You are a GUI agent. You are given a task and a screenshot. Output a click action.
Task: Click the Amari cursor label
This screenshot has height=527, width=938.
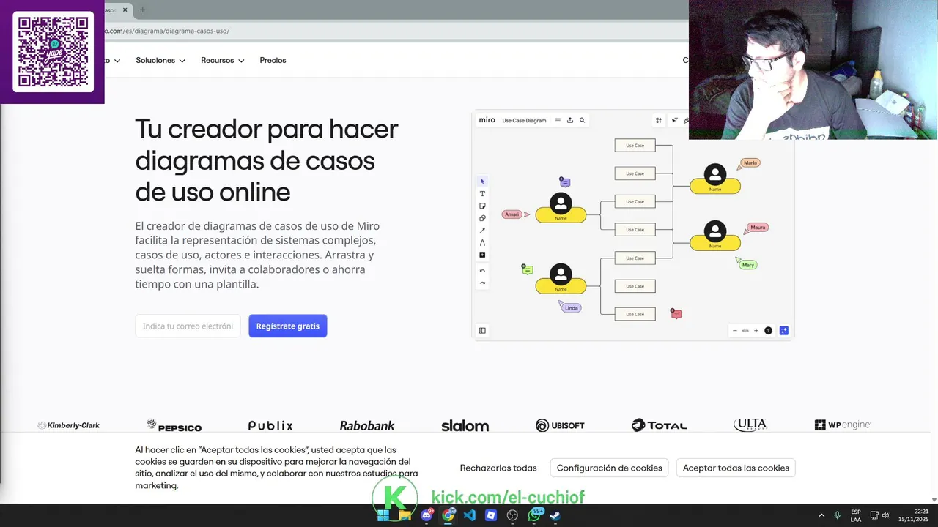coord(512,214)
